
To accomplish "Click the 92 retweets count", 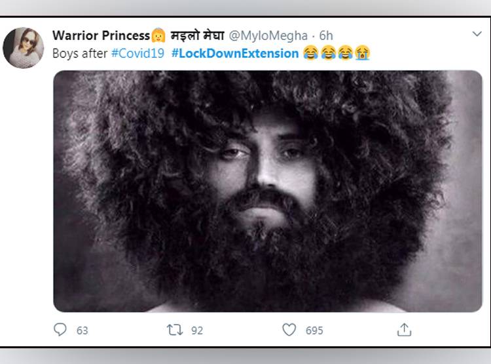I will point(197,330).
